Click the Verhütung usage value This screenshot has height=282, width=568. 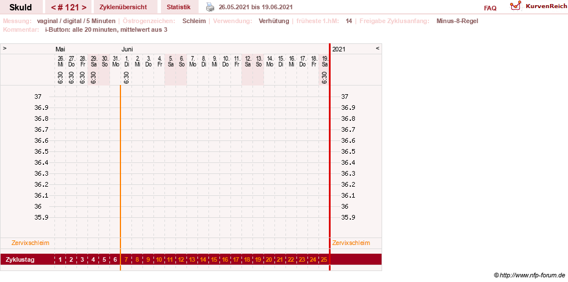click(x=274, y=21)
